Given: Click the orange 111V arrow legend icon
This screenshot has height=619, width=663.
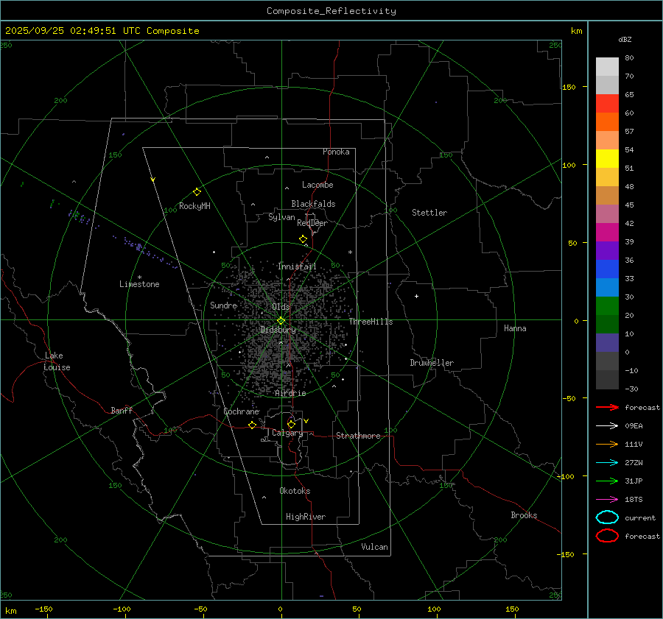Looking at the screenshot, I should point(607,444).
